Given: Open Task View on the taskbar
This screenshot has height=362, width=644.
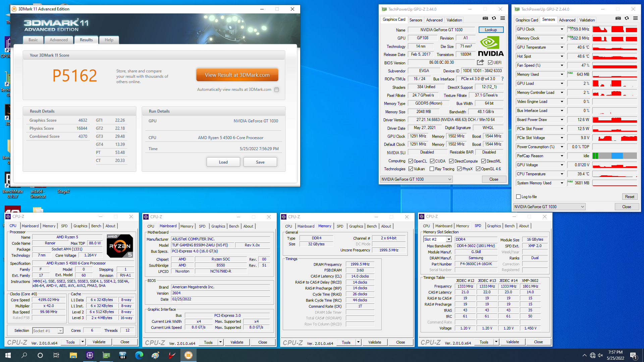Looking at the screenshot, I should [56, 355].
